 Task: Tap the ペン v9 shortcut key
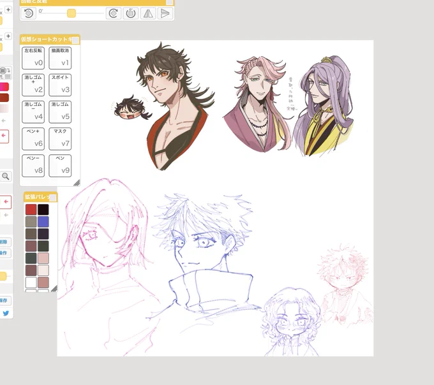click(x=60, y=166)
